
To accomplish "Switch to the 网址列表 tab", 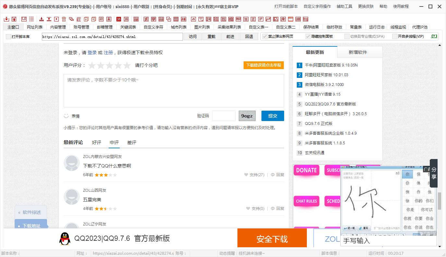I will 35,27.
